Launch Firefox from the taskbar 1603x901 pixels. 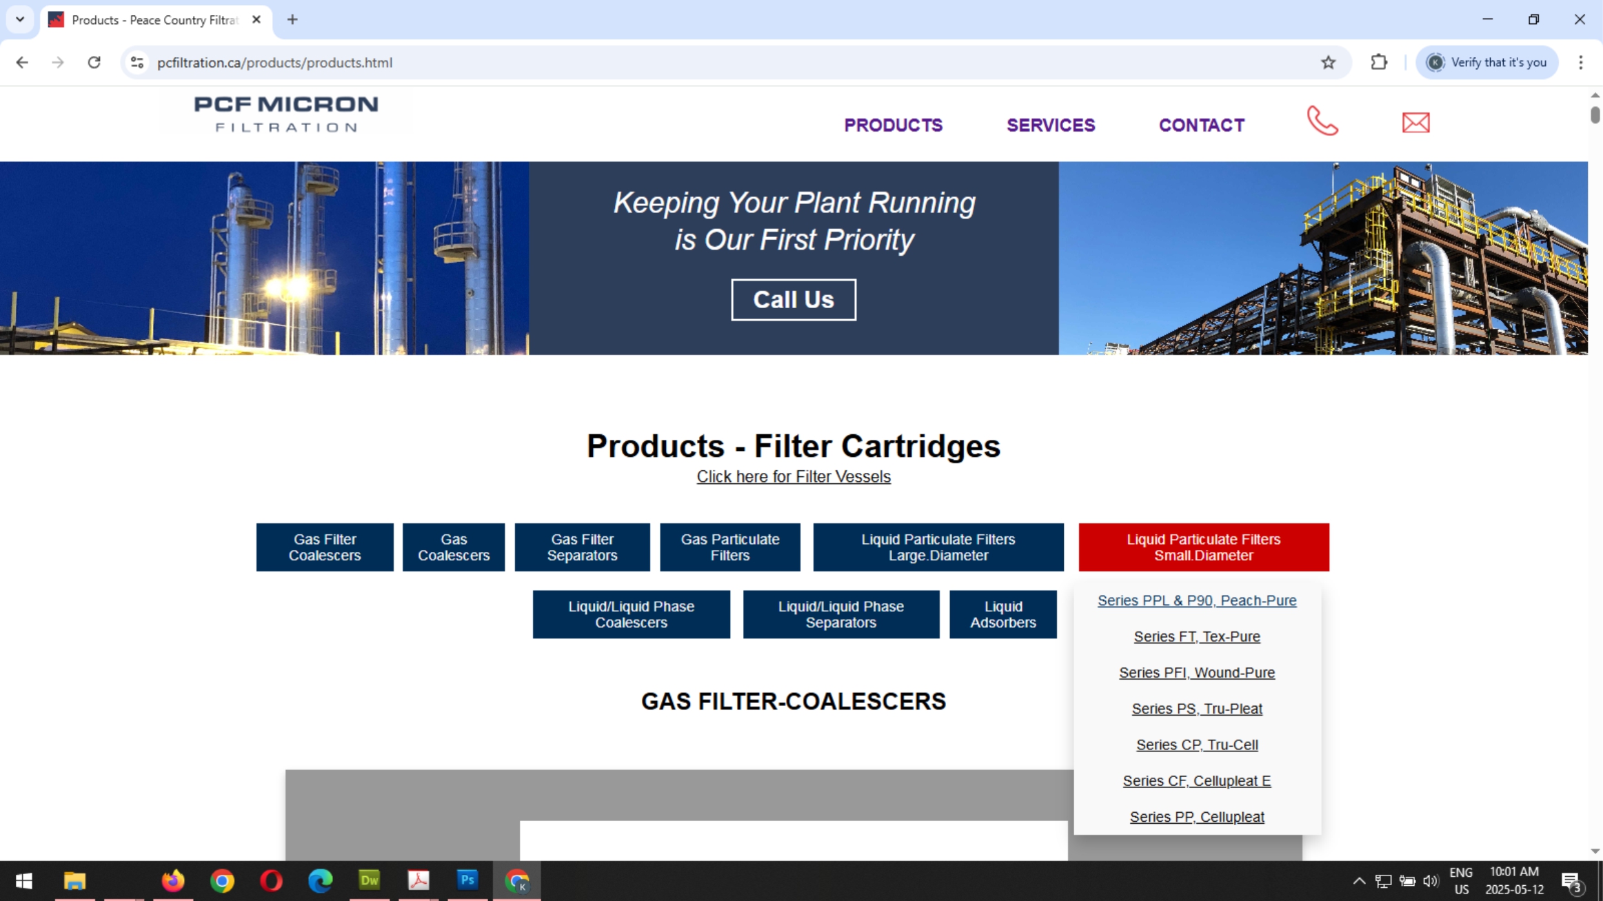pyautogui.click(x=174, y=881)
